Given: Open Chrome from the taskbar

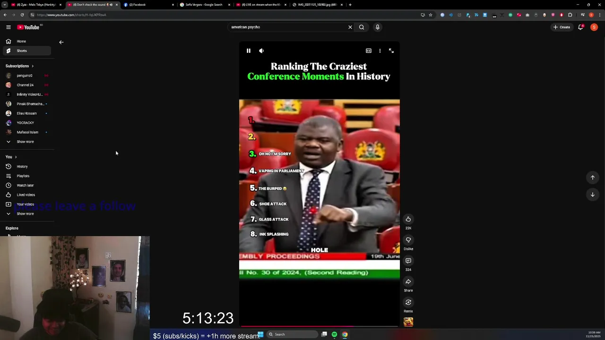Looking at the screenshot, I should pyautogui.click(x=345, y=334).
